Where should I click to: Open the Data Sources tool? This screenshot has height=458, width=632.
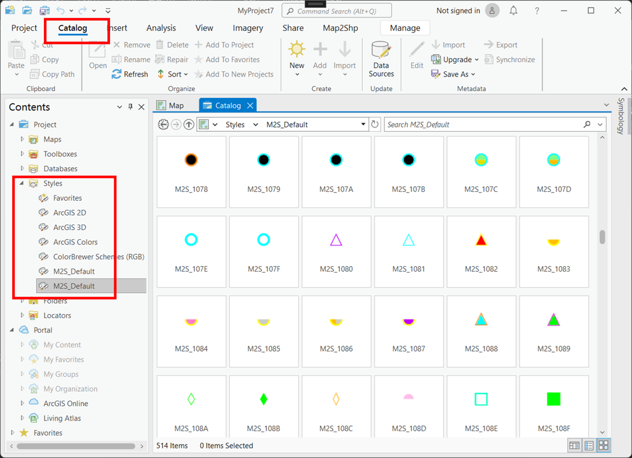[x=381, y=59]
